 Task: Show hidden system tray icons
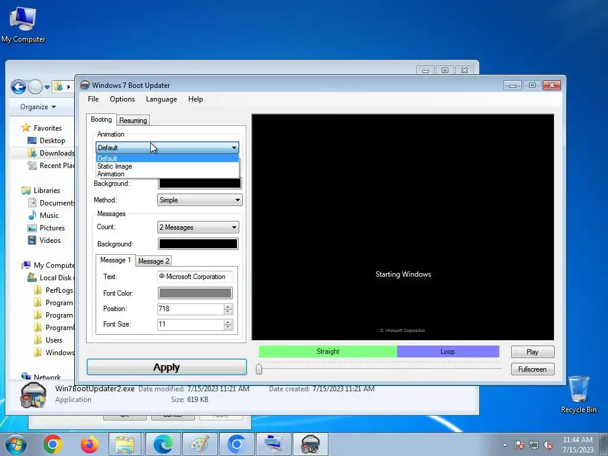click(x=505, y=445)
